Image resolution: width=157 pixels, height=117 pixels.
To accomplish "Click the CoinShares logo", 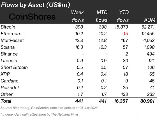I will 32,17.
